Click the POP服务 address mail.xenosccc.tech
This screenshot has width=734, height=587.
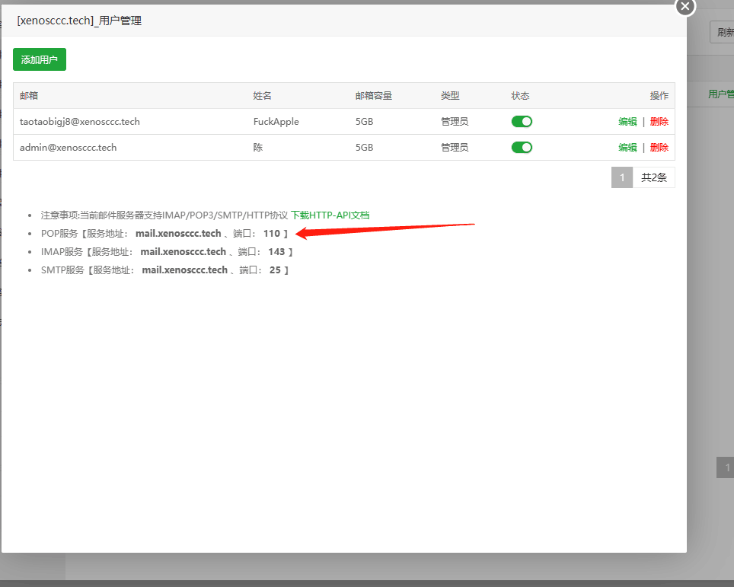click(x=178, y=233)
